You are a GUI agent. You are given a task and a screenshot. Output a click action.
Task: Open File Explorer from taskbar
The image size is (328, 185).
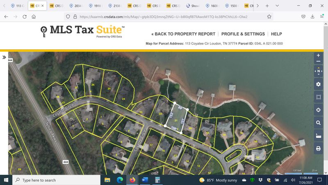coord(107,180)
